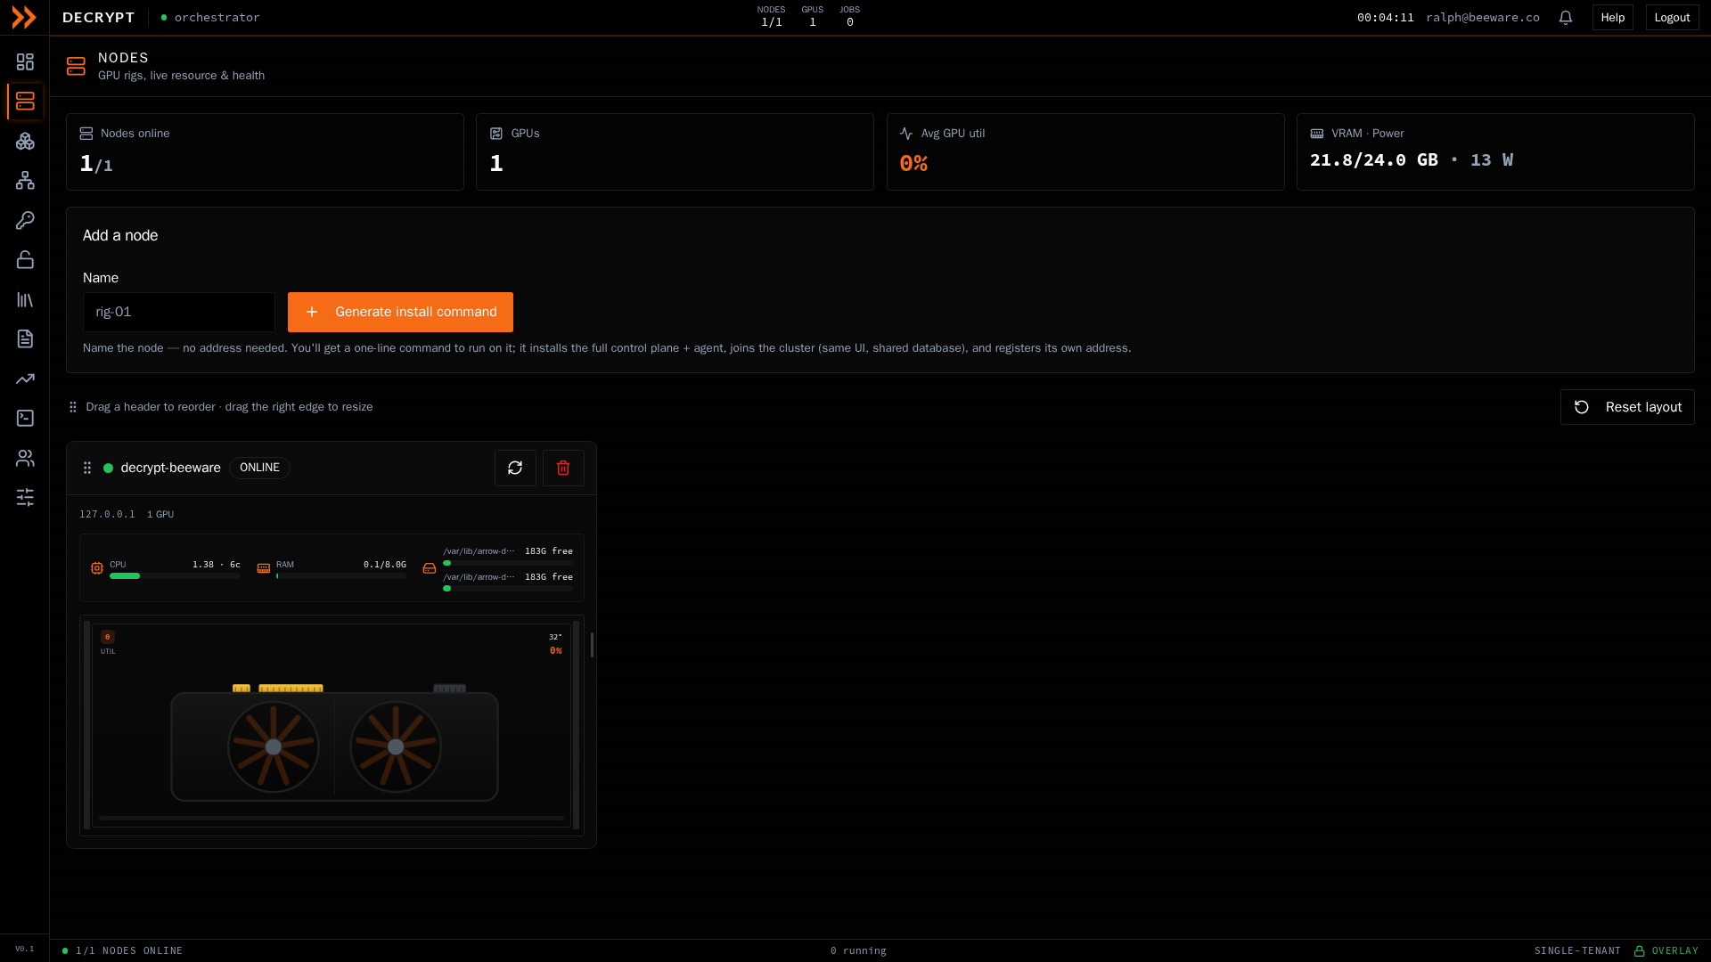Click the ralph@beeware.co account email
The width and height of the screenshot is (1711, 962).
pos(1483,18)
